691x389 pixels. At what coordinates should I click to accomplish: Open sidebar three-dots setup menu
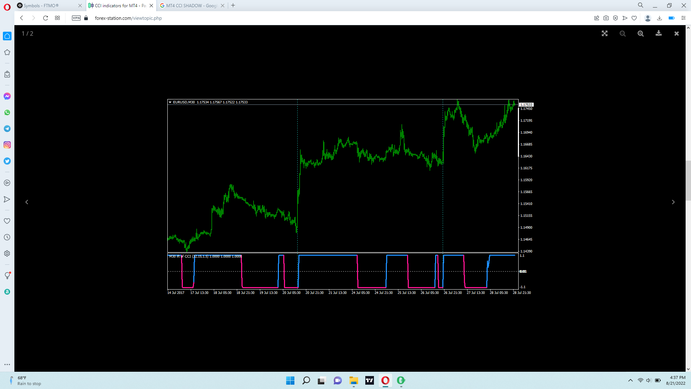7,365
